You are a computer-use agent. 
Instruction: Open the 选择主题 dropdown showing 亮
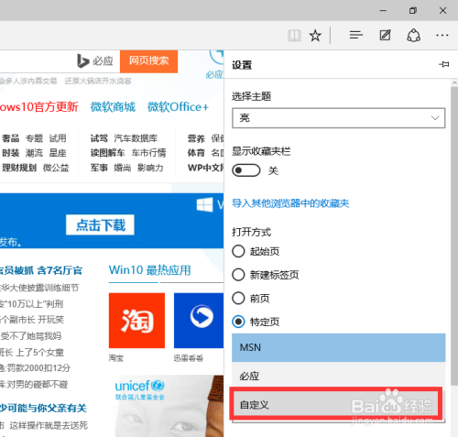coord(339,118)
